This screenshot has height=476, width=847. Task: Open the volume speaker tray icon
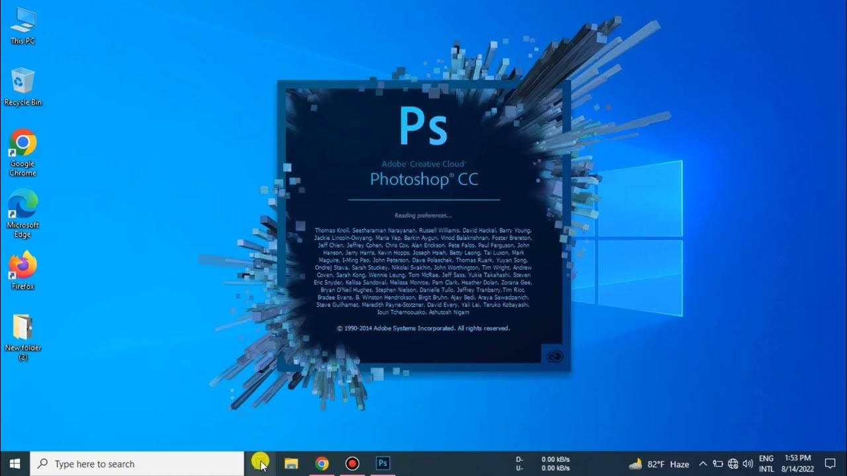(748, 464)
